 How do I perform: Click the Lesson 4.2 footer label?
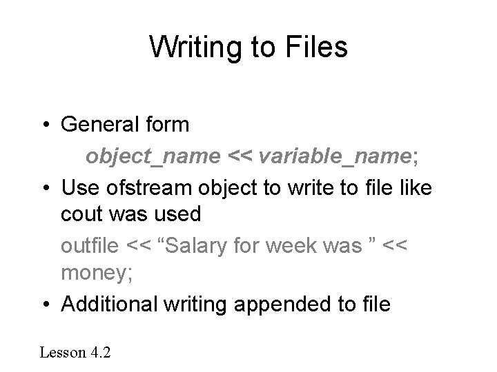(x=75, y=353)
